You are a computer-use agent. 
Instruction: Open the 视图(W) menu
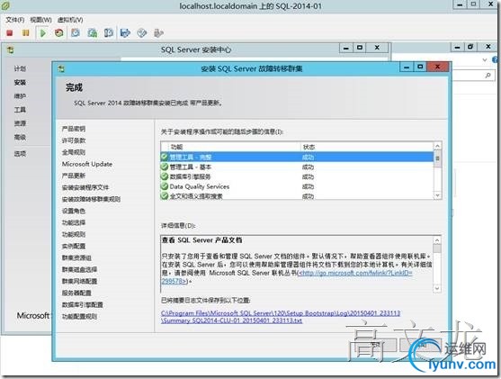pos(40,20)
